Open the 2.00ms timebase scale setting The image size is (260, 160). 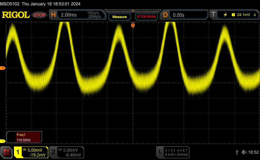point(69,15)
